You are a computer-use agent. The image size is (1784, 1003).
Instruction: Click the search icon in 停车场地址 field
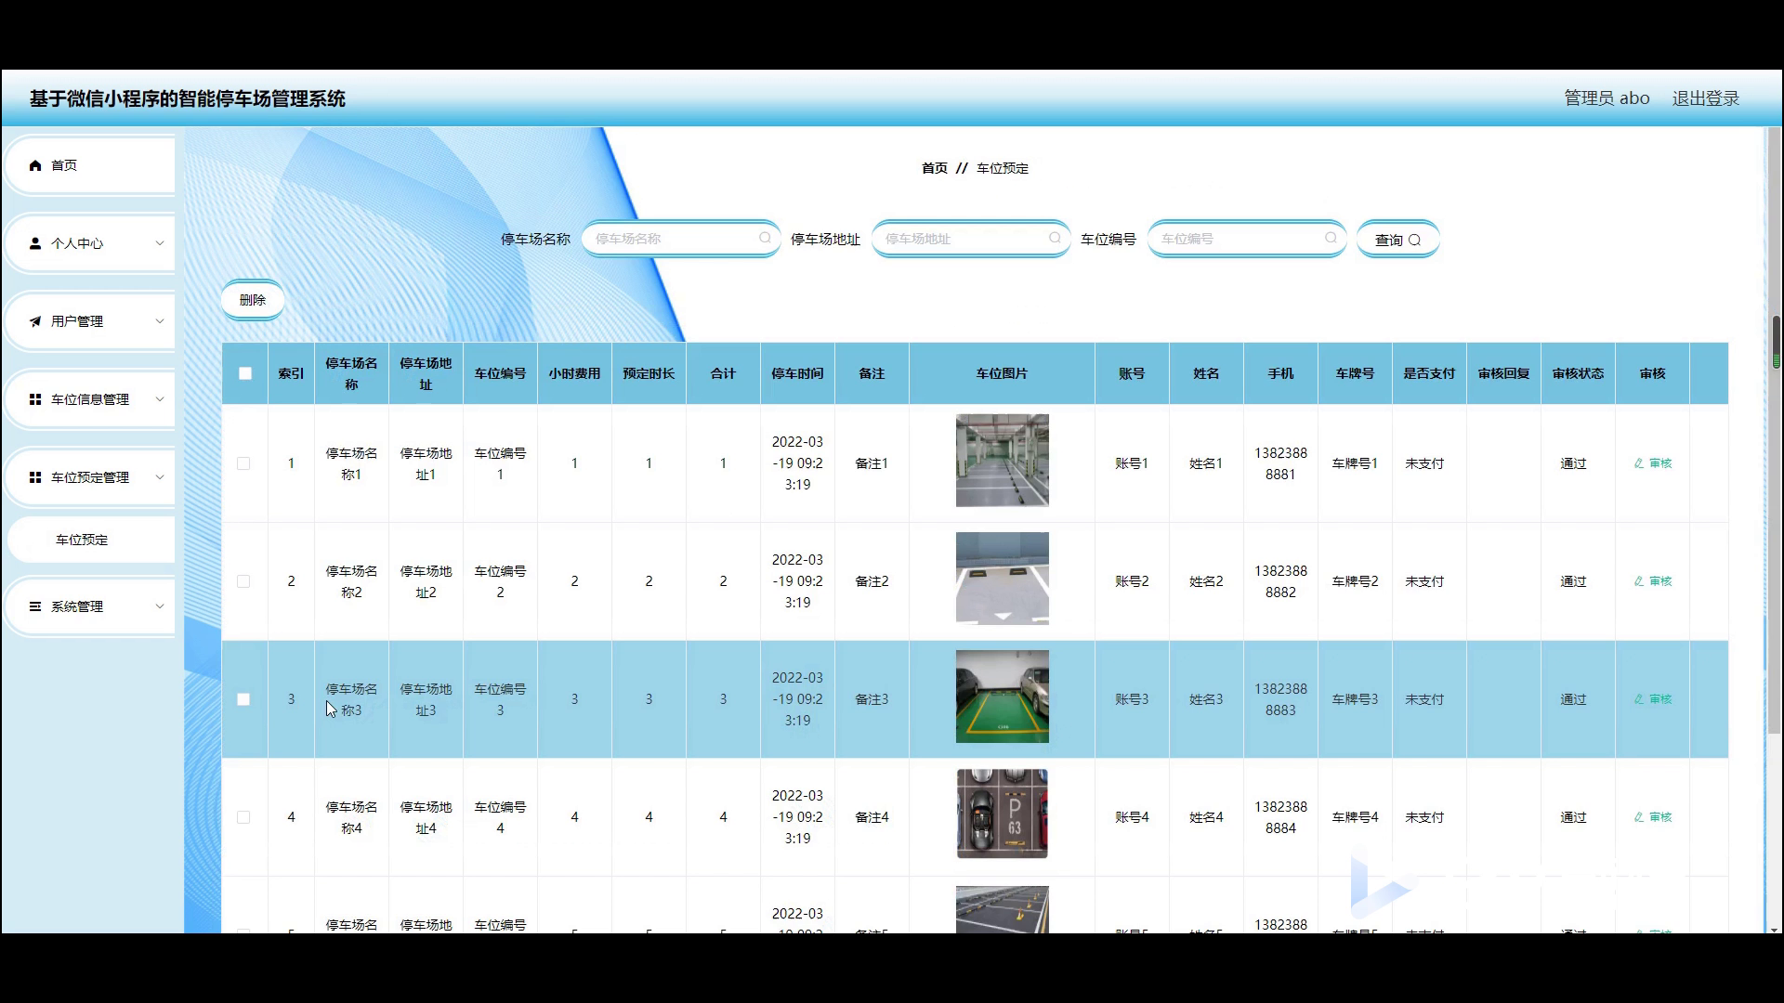pos(1055,239)
